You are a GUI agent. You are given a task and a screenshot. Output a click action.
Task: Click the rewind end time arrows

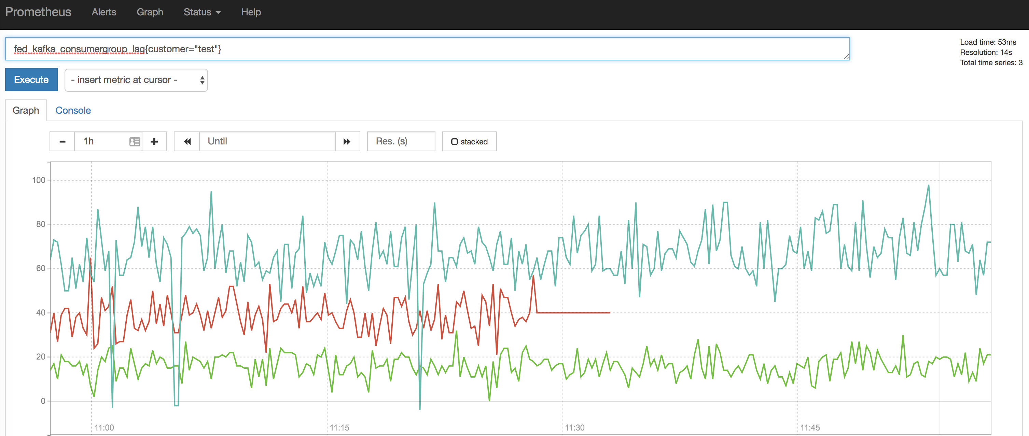pos(187,141)
